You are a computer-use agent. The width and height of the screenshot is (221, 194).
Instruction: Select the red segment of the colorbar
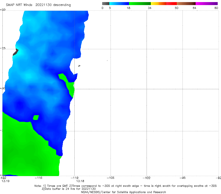pos(171,4)
